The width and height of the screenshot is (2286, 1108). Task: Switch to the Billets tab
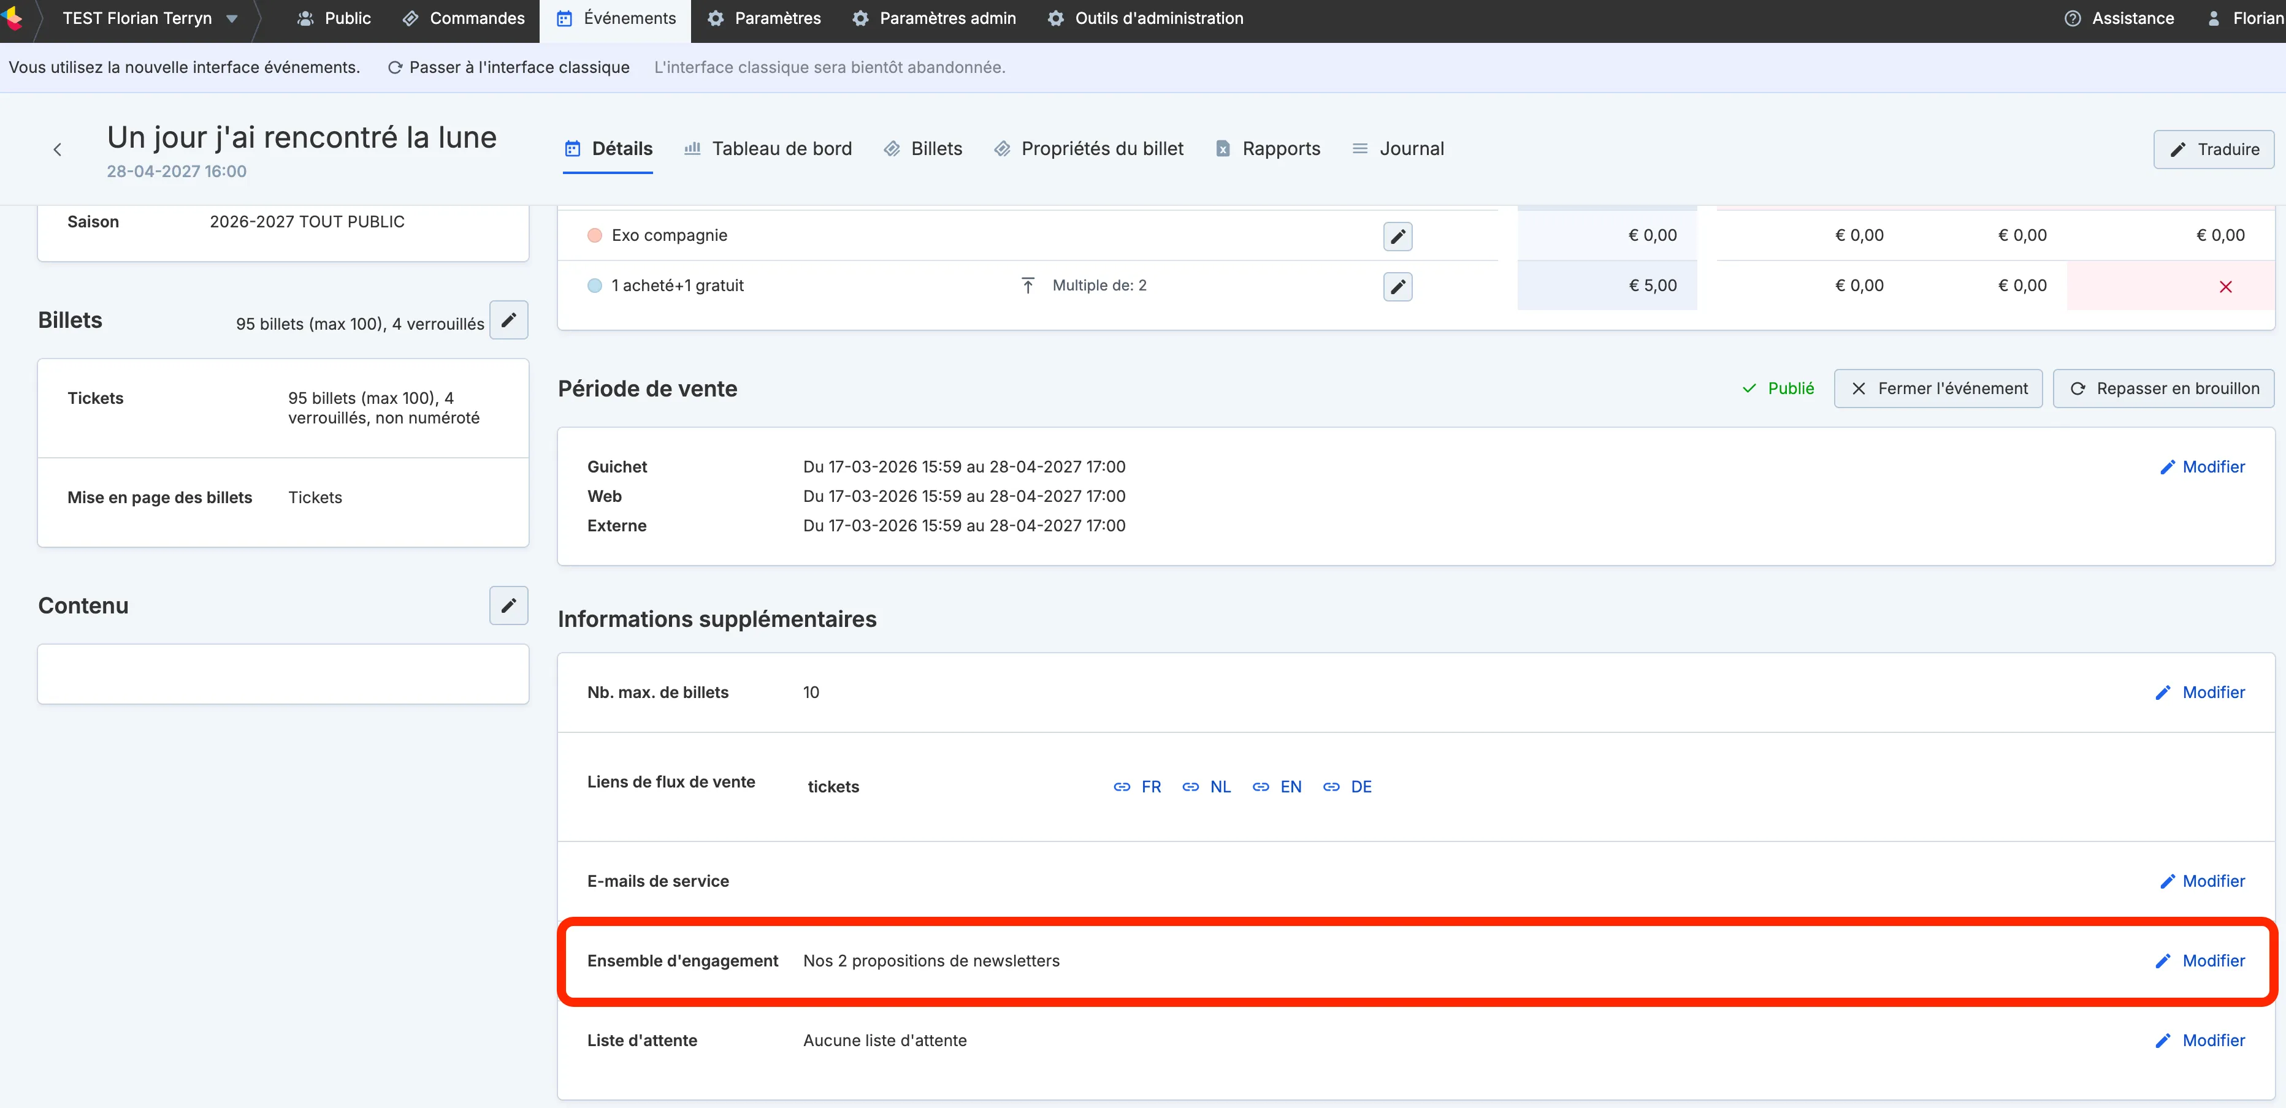click(923, 149)
